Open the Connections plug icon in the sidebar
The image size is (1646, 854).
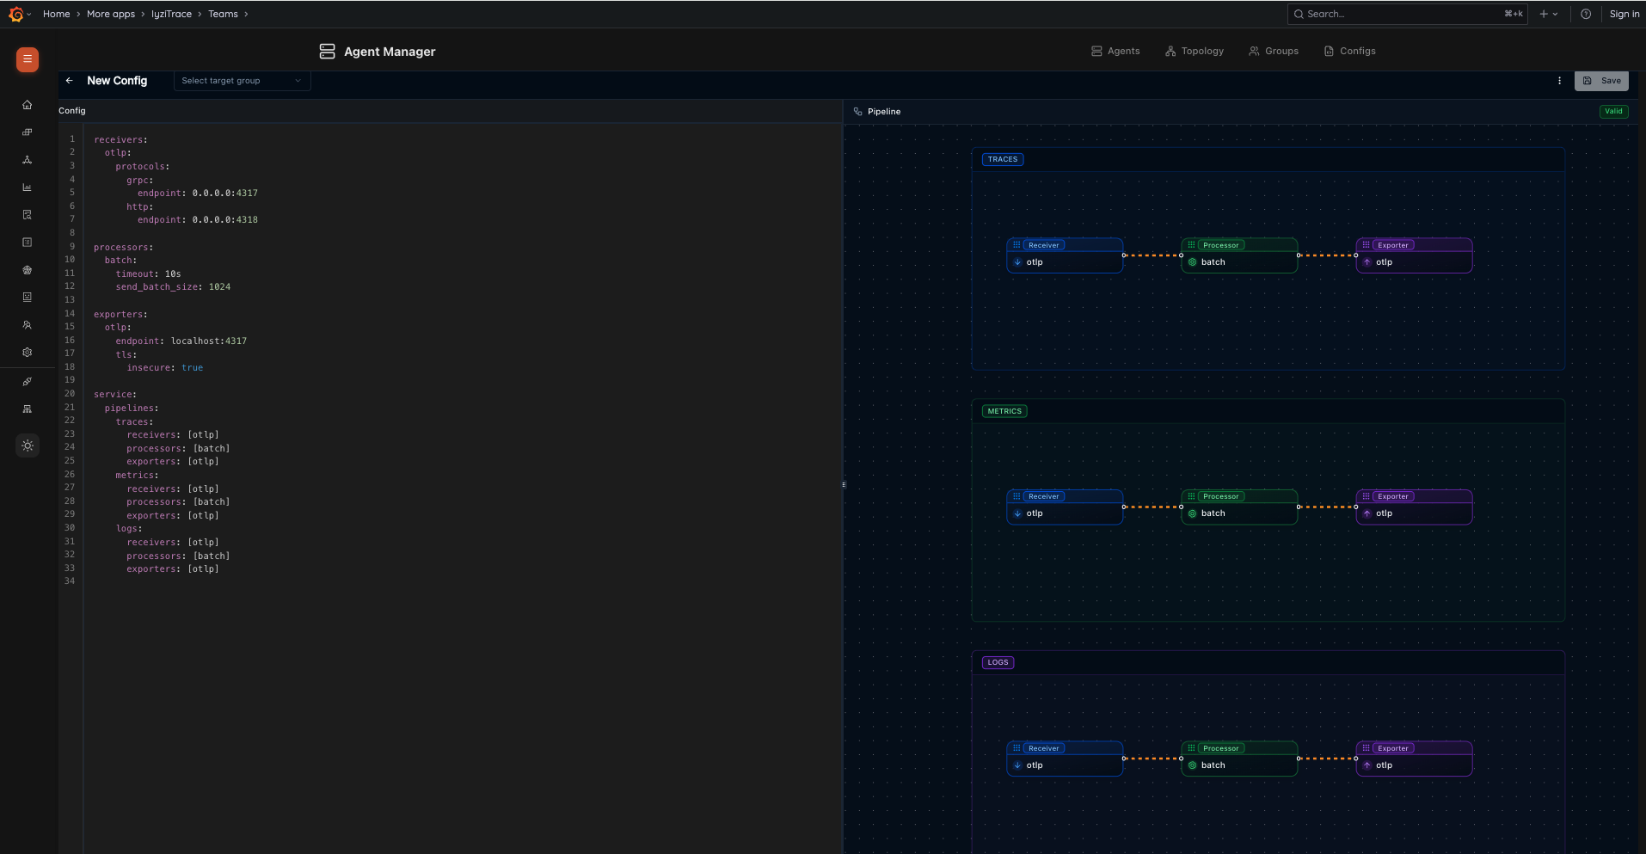point(27,382)
